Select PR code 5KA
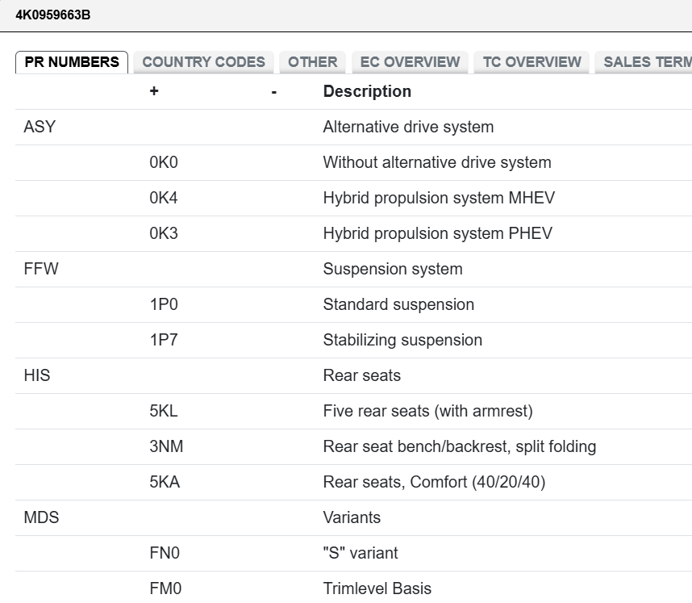This screenshot has height=603, width=692. [165, 483]
